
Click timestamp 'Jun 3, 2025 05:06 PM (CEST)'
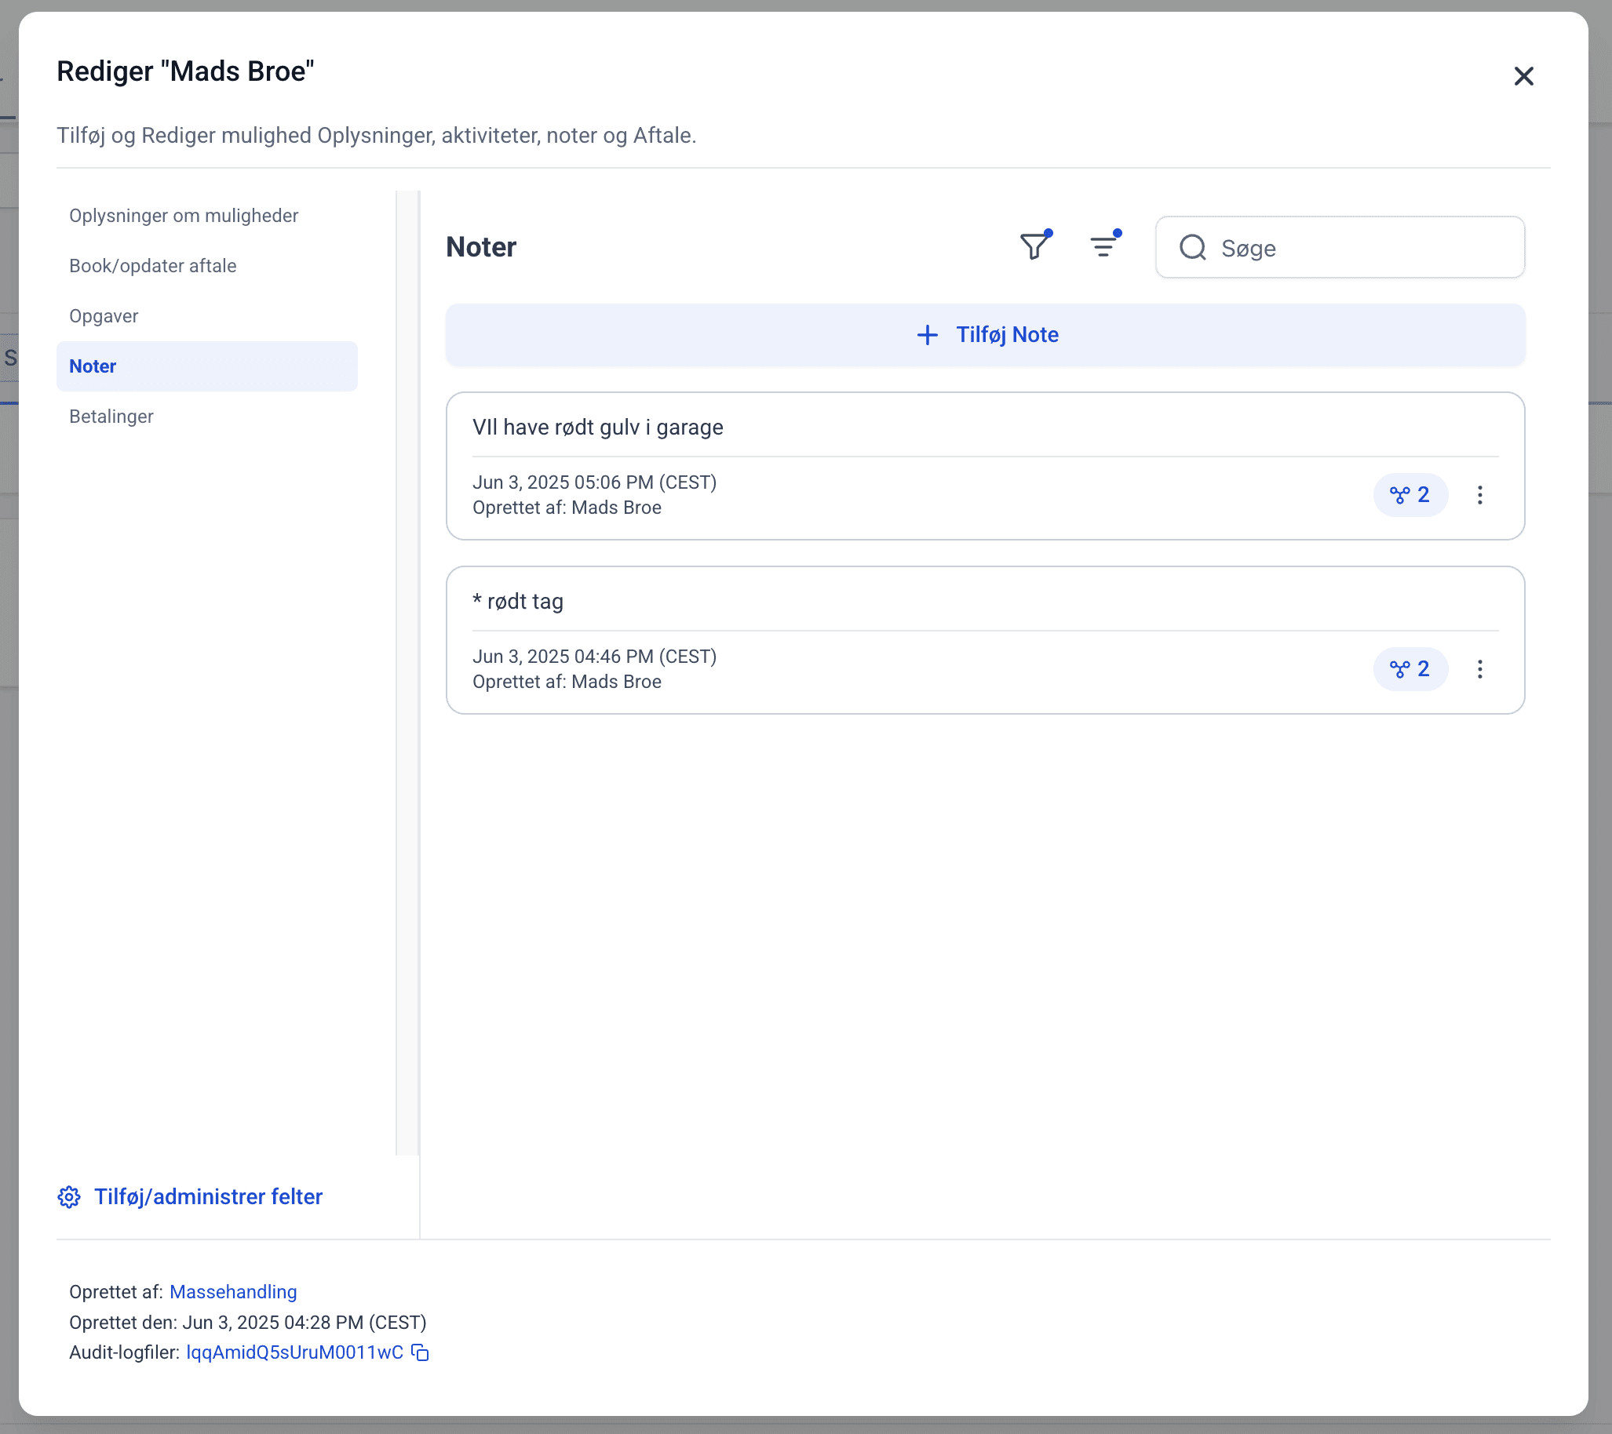click(x=594, y=482)
